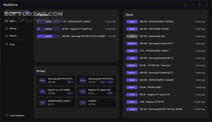Screen dimensions: 212x122
Task: Click USB icon of XS2000 drive
Action: pos(82,103)
